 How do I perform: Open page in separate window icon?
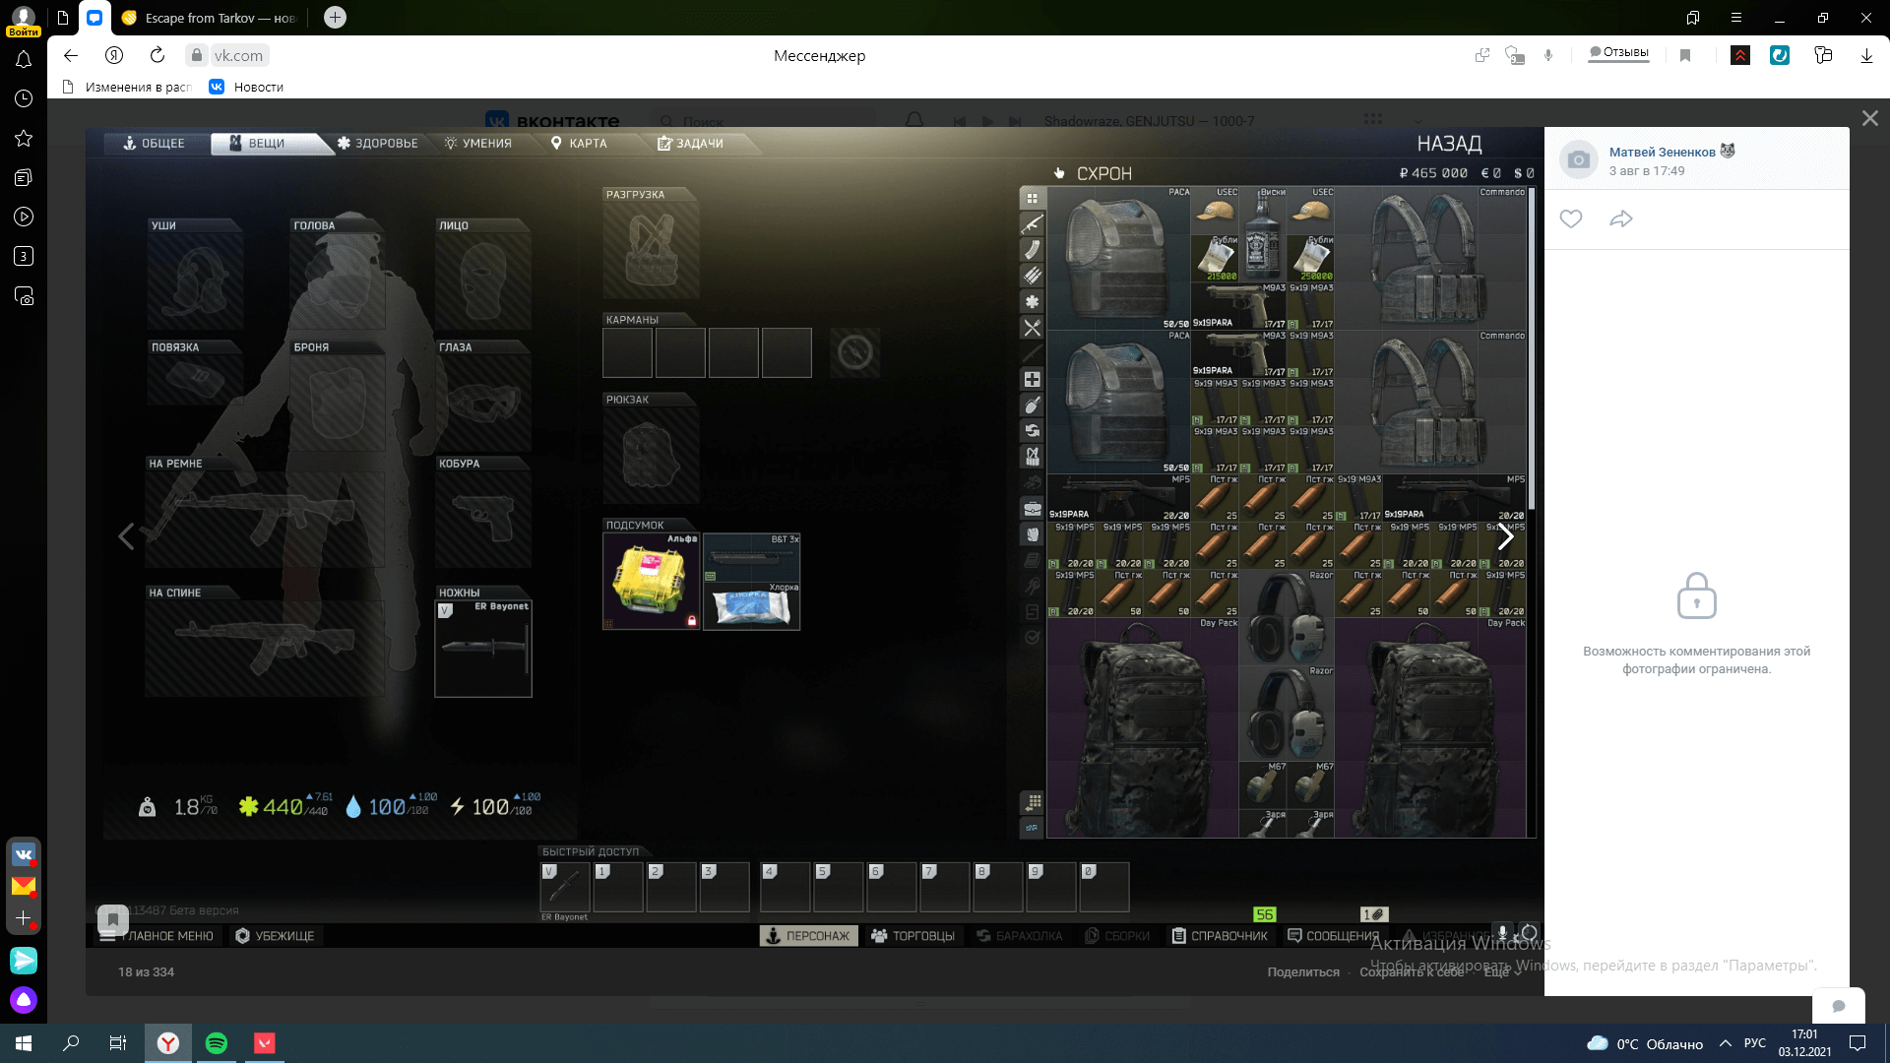coord(1482,55)
